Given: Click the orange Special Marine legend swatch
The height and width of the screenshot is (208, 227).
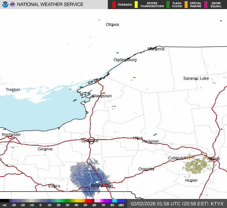Looking at the screenshot, I should (186, 5).
